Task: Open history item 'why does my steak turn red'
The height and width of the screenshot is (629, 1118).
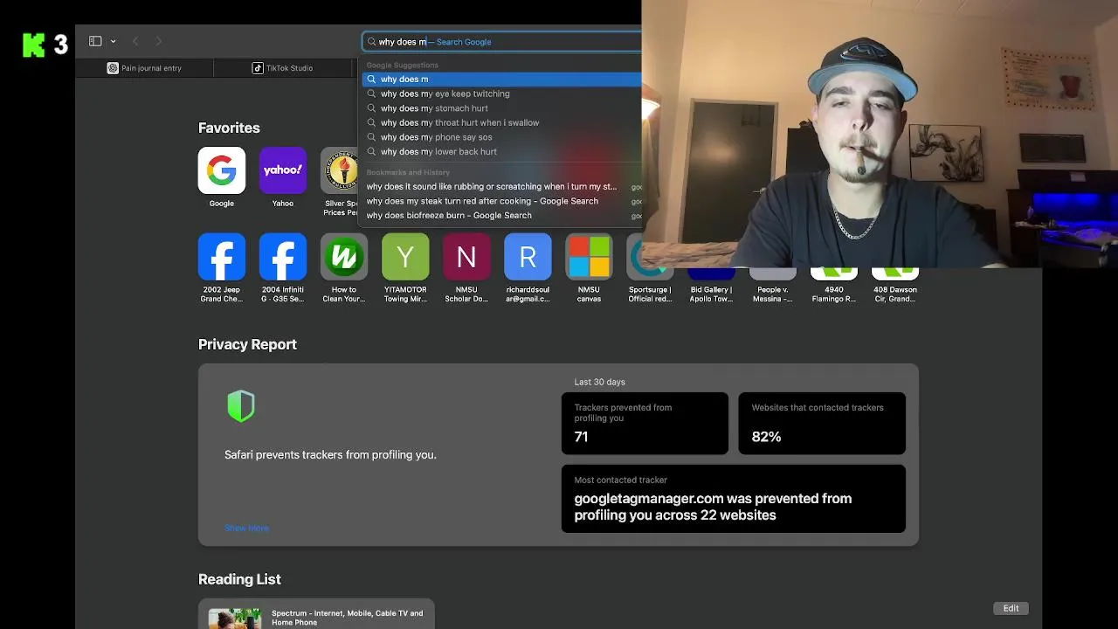Action: [502, 201]
